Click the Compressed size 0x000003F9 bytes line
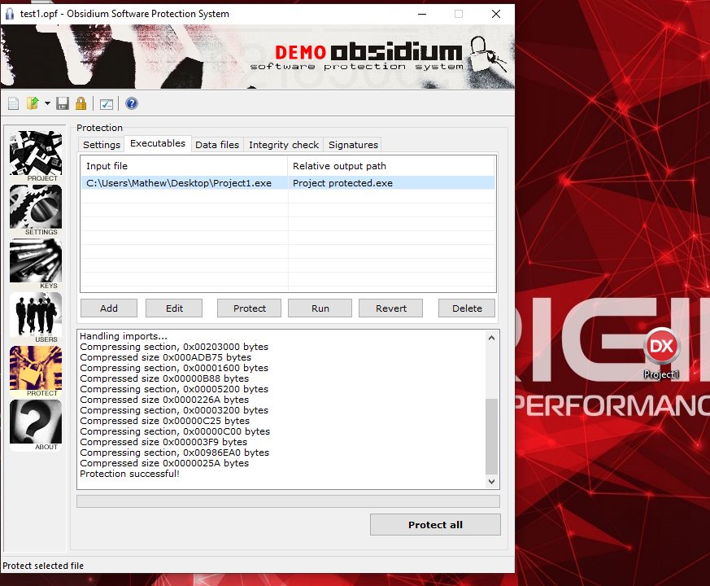The image size is (710, 586). pos(163,442)
